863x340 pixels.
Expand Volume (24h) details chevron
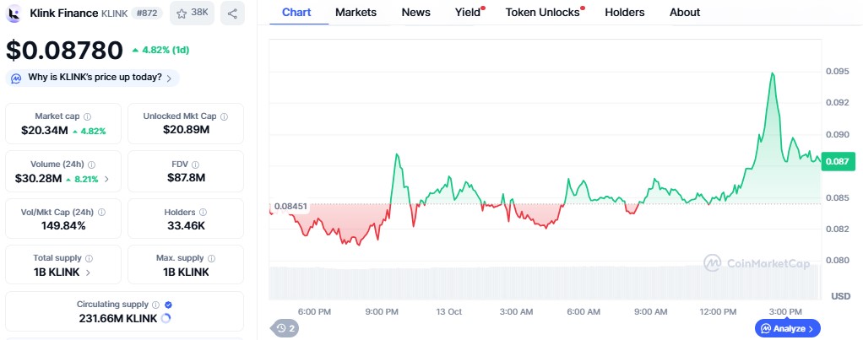[106, 179]
